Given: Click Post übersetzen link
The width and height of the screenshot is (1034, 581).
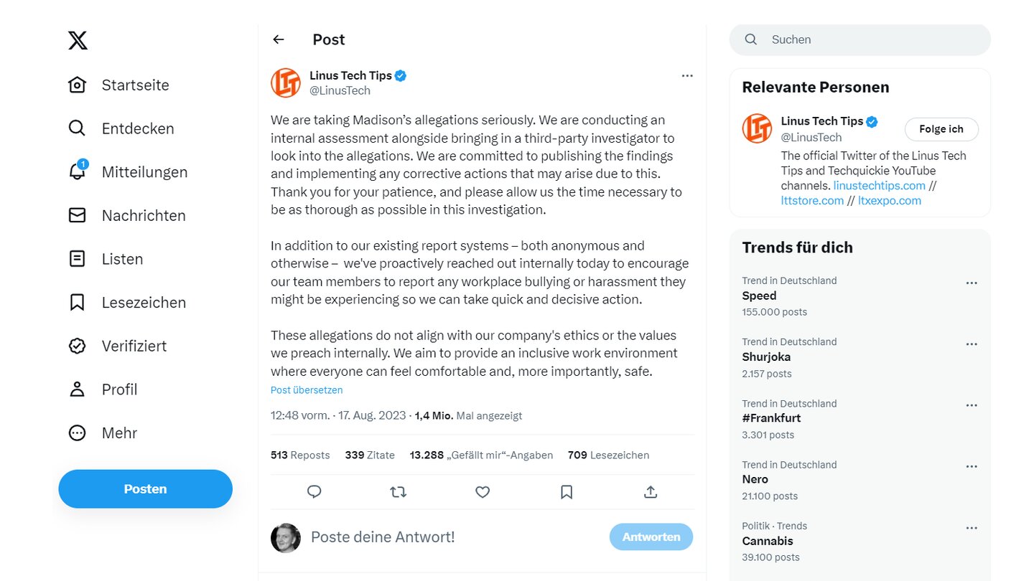Looking at the screenshot, I should tap(307, 390).
